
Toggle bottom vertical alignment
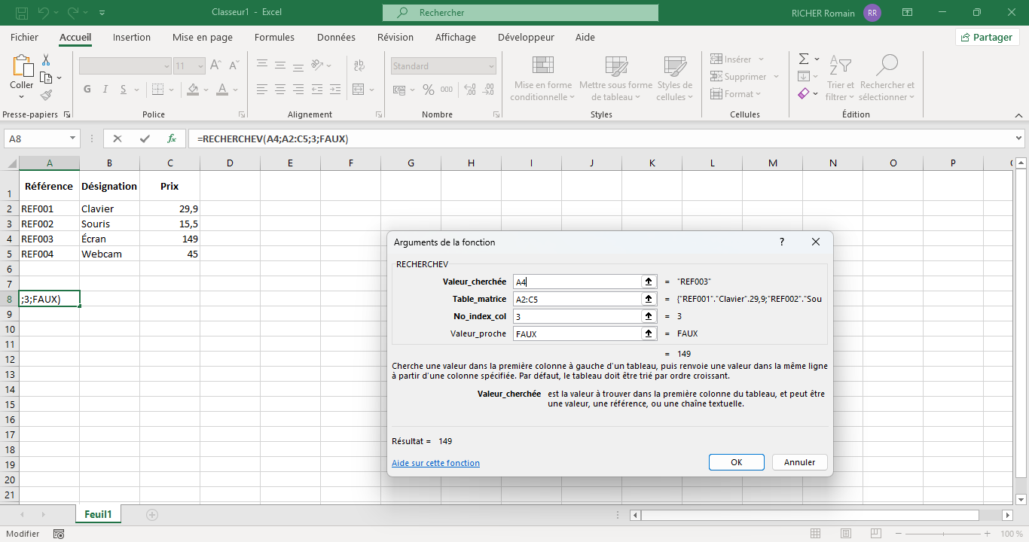[x=299, y=65]
